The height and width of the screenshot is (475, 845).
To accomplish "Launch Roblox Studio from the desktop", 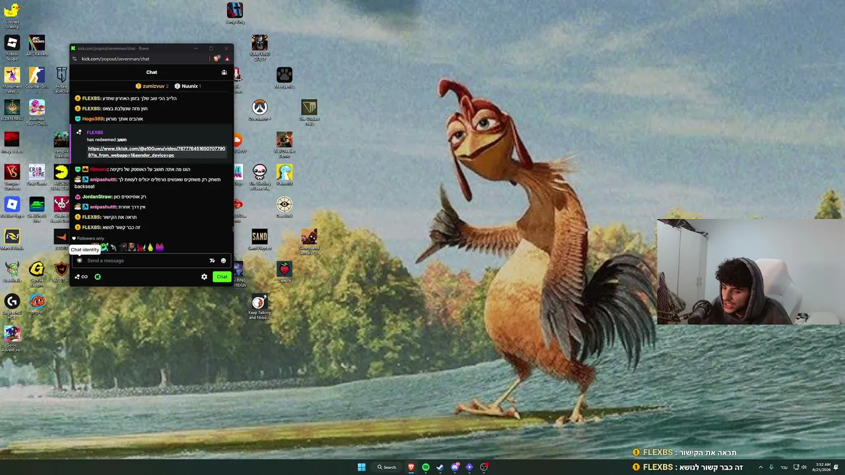I will coord(12,47).
